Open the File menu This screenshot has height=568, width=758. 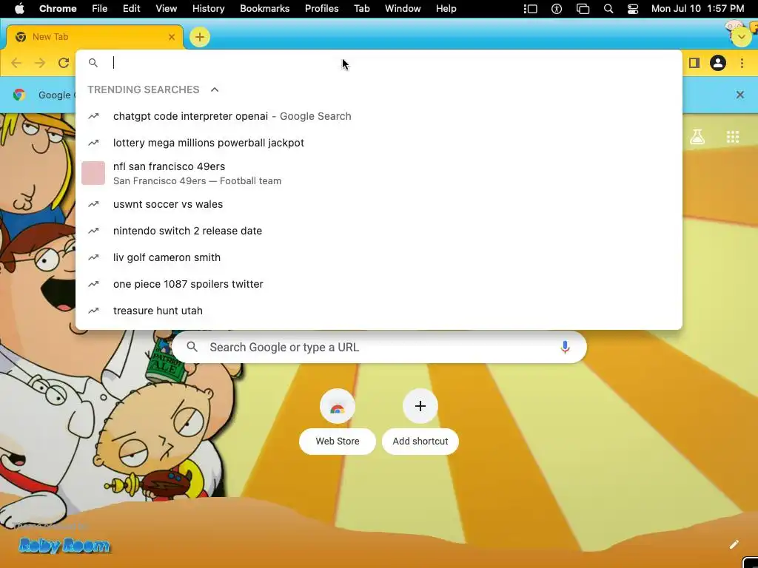100,9
